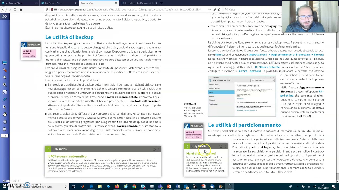339x190 pixels.
Task: Click browser forward button
Action: point(9,9)
